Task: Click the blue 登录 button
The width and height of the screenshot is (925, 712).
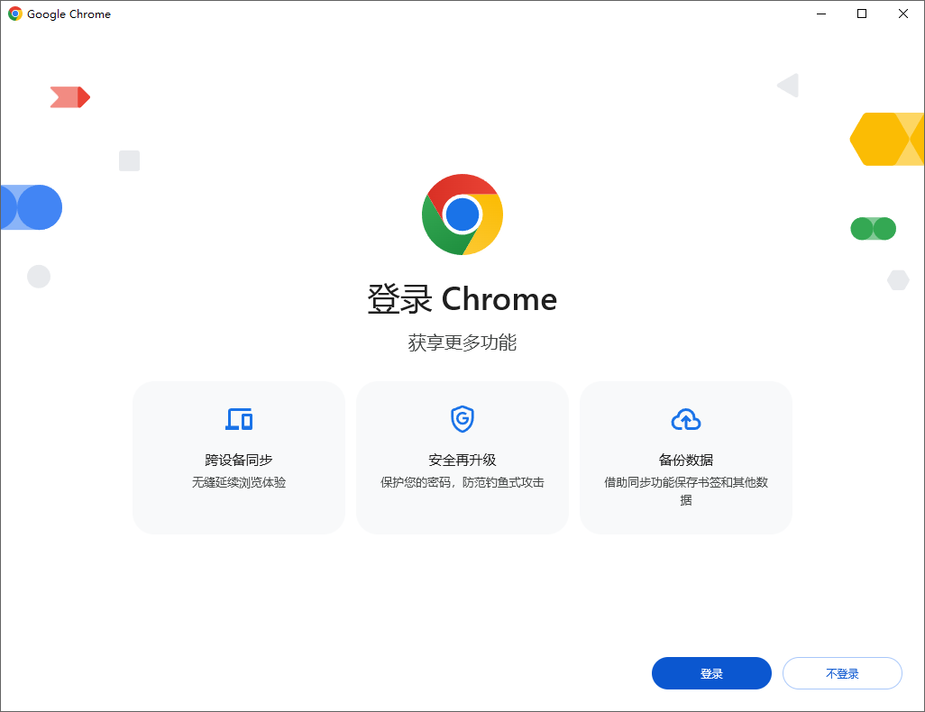Action: [x=711, y=673]
